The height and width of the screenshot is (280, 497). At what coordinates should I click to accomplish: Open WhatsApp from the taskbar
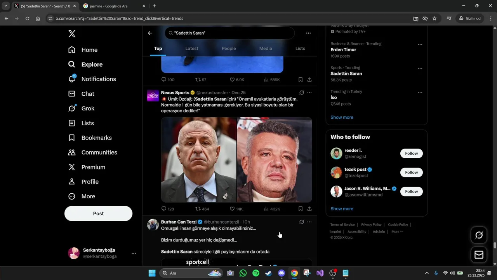pos(243,273)
